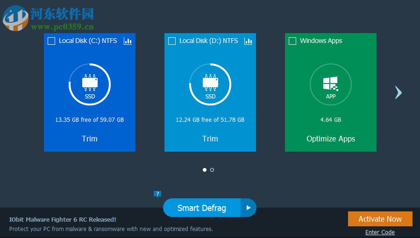Click '13.35 GB free of 59.07 GB' text

(x=89, y=119)
